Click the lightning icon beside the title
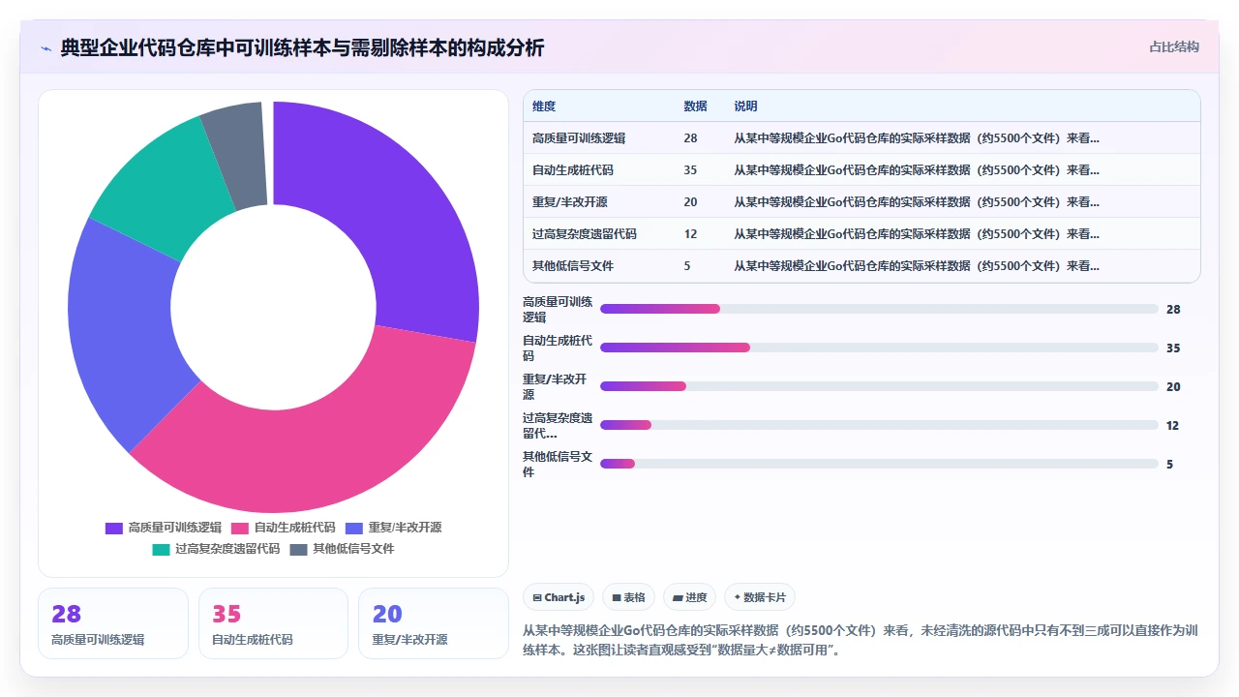 click(x=45, y=48)
